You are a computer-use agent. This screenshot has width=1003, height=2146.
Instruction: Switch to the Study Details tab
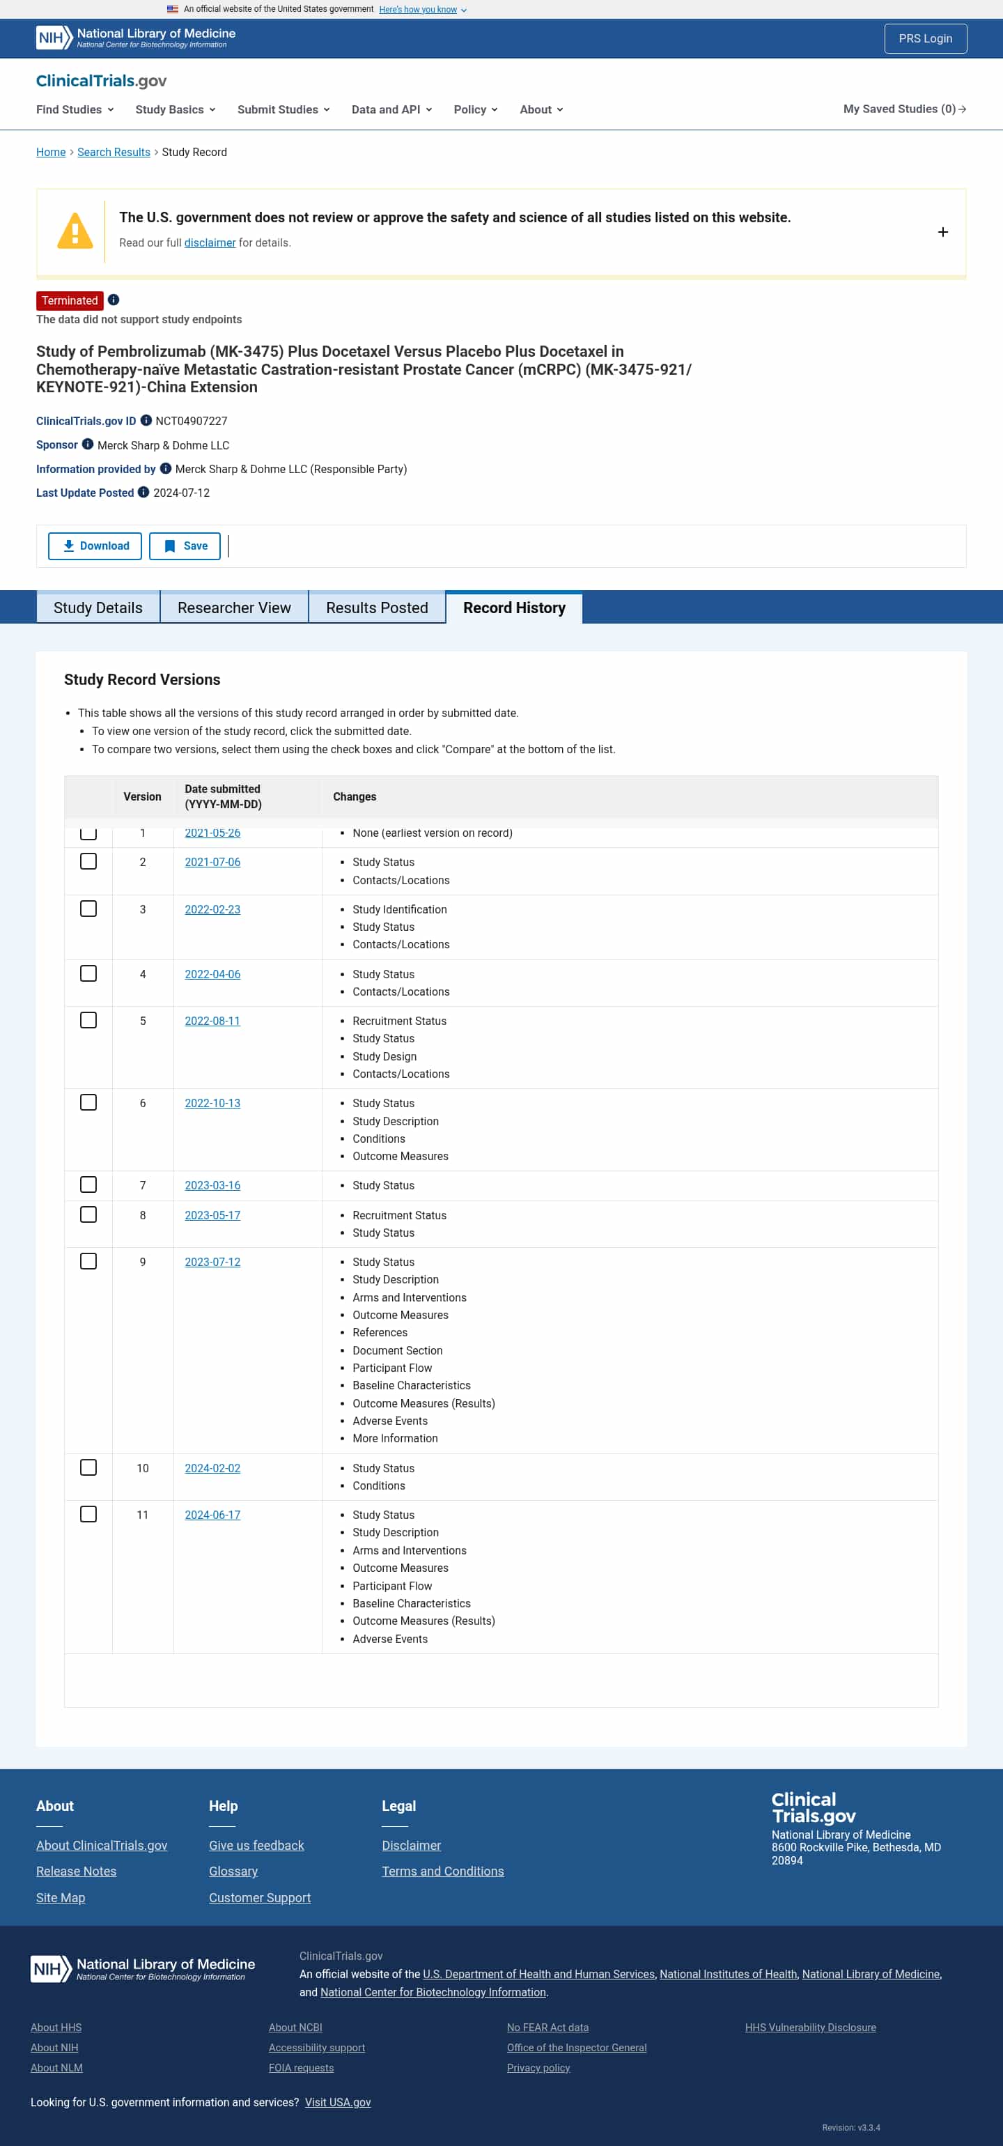98,608
